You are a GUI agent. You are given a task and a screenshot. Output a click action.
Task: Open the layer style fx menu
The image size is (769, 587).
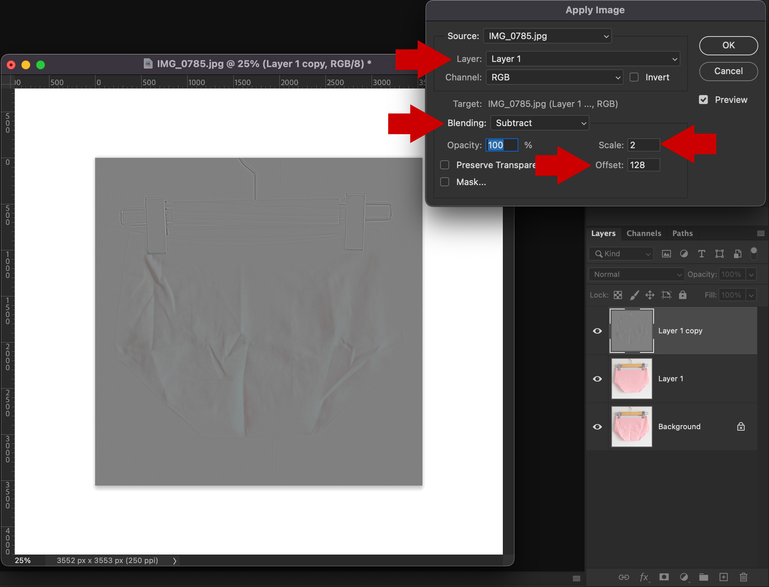[644, 577]
